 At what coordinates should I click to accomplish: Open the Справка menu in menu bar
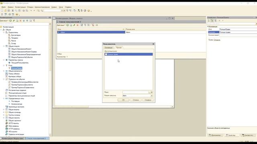(x=68, y=7)
